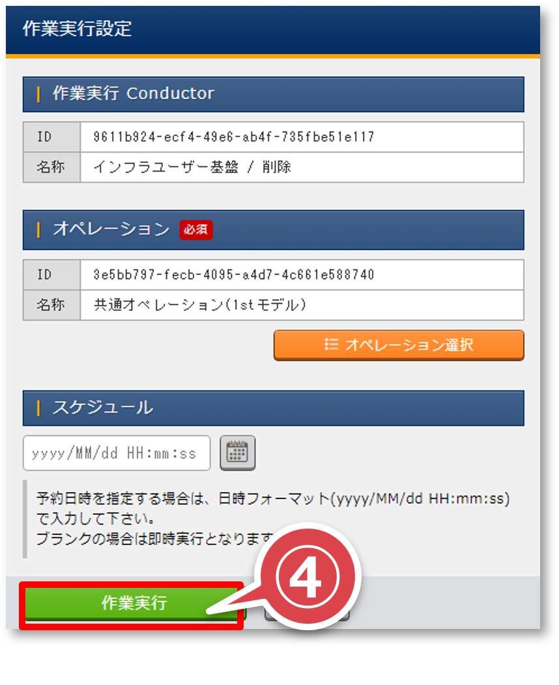Select the operation ID value 3e5bb797
This screenshot has height=685, width=559.
(234, 275)
